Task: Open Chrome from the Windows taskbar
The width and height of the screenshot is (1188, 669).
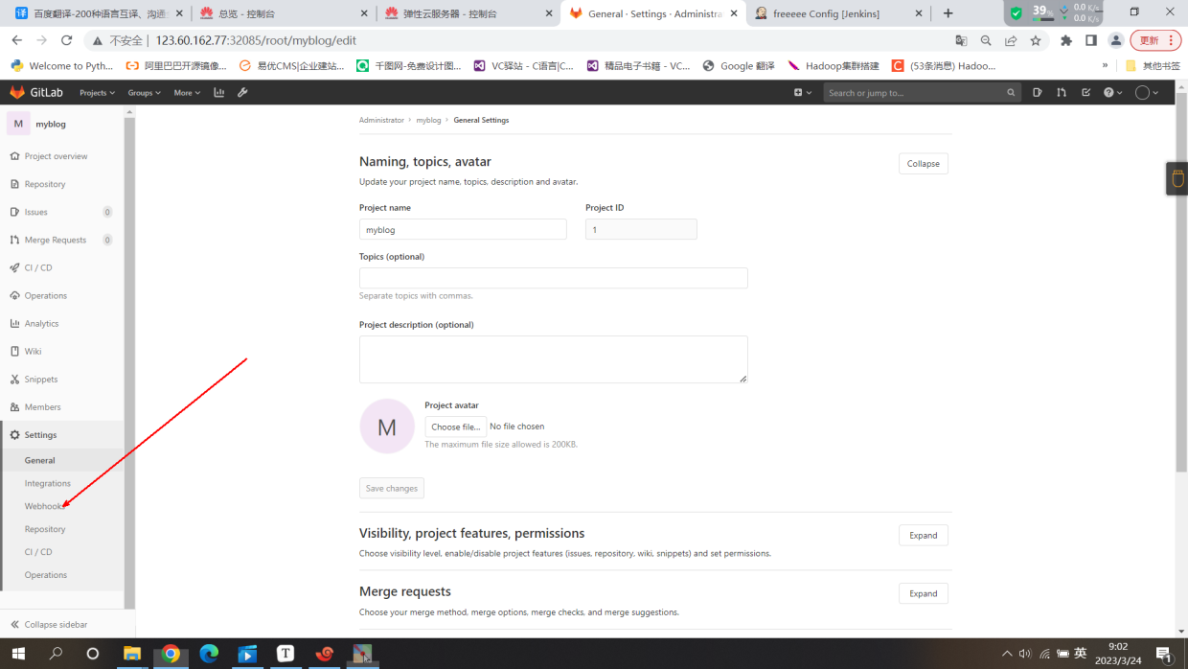Action: tap(171, 654)
